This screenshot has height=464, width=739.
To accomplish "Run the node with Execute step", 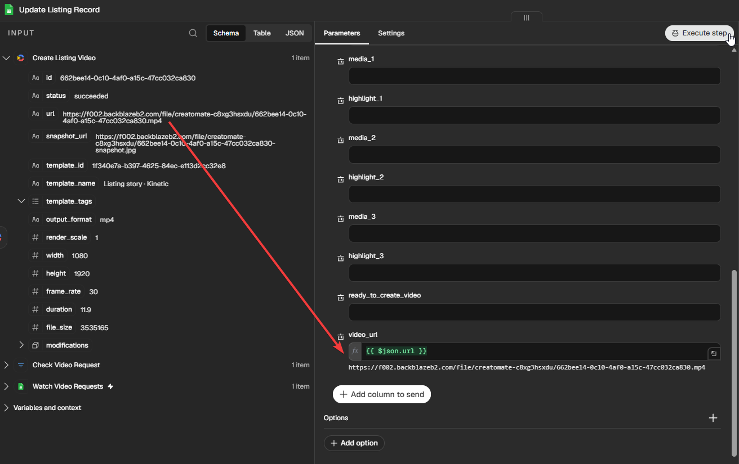I will coord(699,33).
